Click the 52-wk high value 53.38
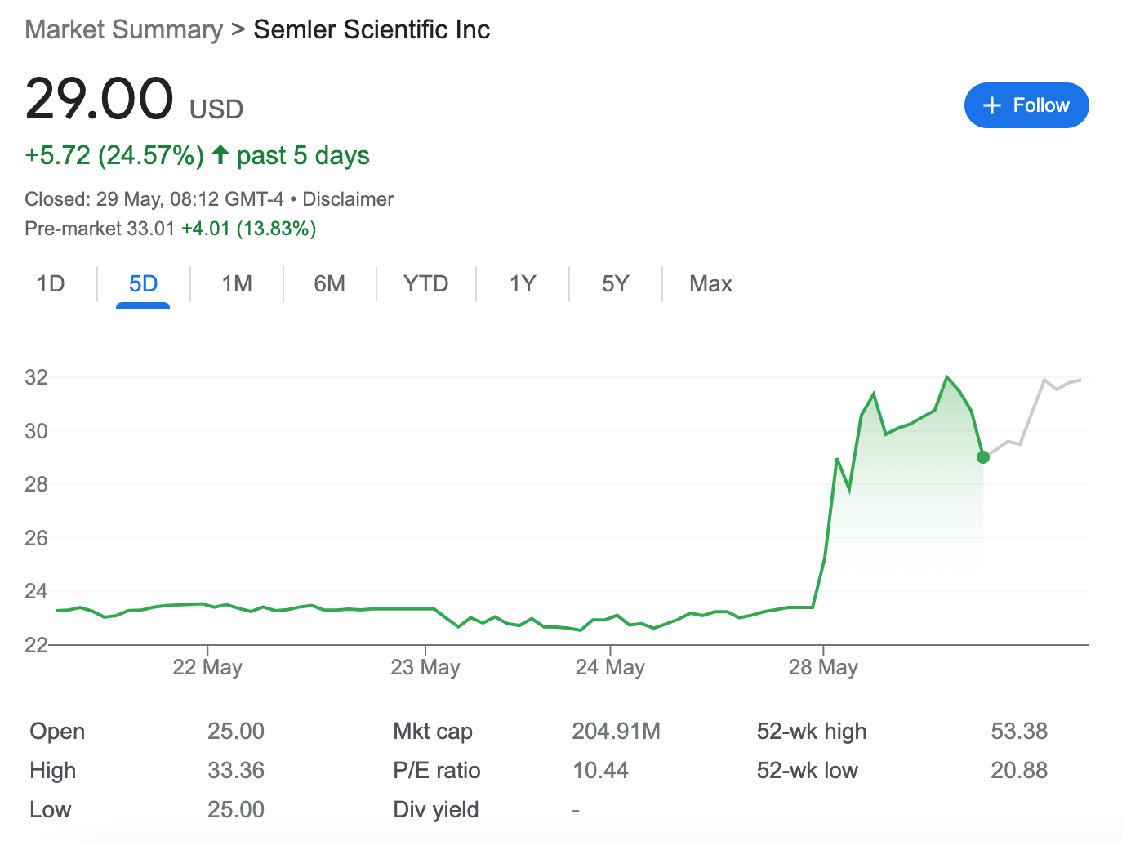The image size is (1122, 841). [x=1019, y=731]
